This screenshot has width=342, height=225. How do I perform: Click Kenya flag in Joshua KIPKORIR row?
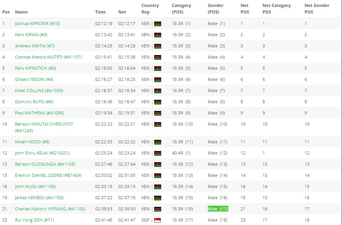point(158,24)
